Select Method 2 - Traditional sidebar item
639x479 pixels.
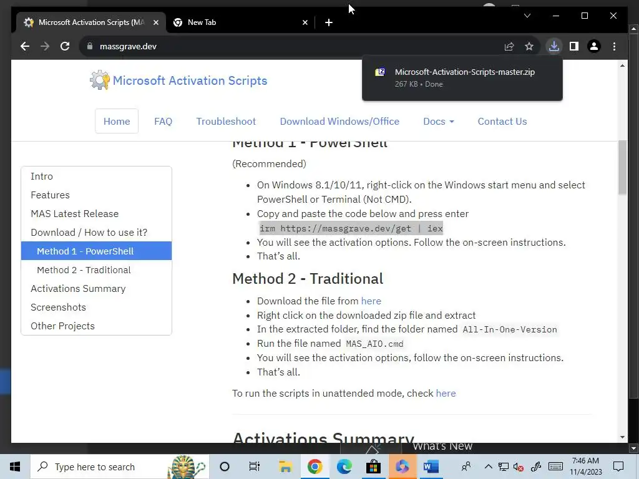point(96,270)
